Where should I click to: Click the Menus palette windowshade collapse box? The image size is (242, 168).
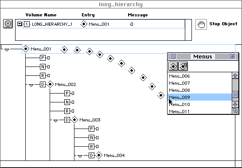click(232, 57)
